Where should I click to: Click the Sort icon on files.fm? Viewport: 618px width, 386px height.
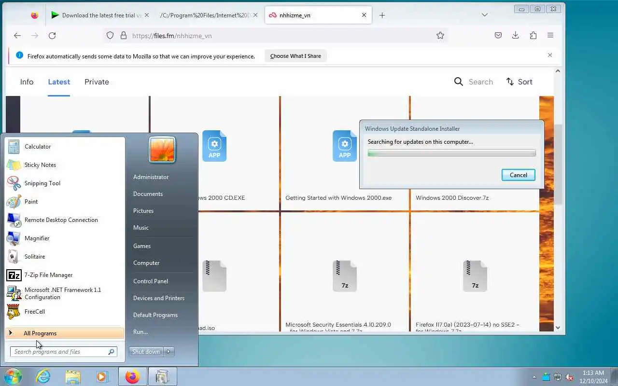[510, 82]
